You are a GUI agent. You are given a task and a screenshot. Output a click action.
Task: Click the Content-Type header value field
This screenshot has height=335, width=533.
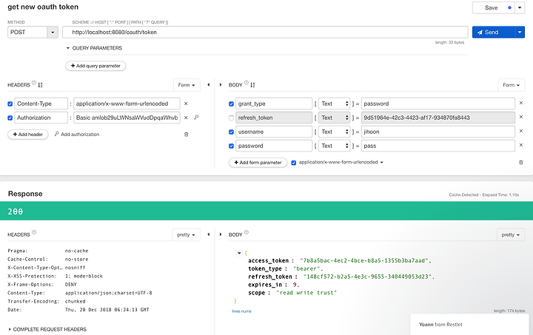pos(127,104)
